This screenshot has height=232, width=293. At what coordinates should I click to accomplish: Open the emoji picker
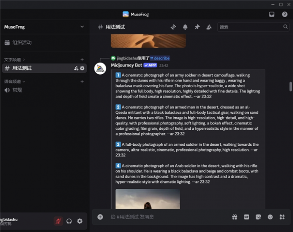tap(270, 217)
